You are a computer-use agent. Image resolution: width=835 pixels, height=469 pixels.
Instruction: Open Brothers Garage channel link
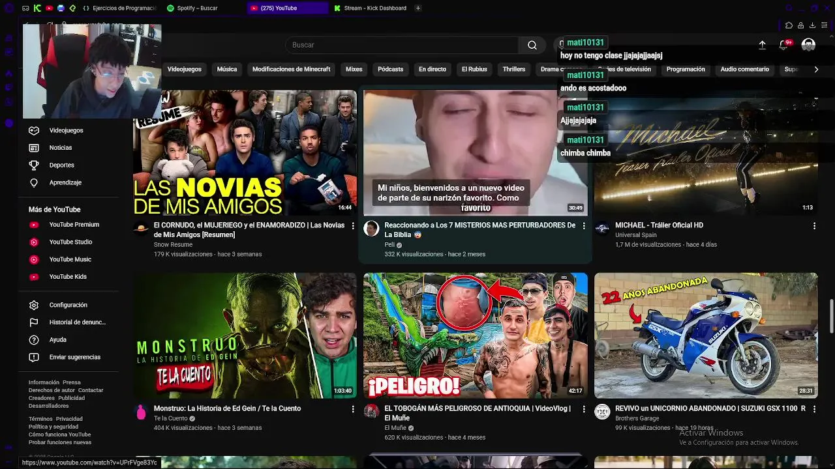637,418
